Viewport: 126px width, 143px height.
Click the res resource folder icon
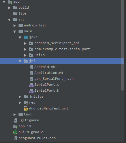tap(26, 103)
